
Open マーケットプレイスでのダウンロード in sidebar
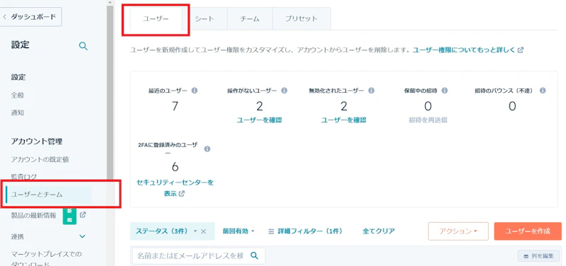point(47,259)
